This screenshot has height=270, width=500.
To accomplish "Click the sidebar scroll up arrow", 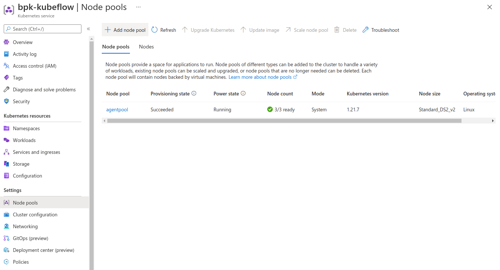I will pos(91,38).
